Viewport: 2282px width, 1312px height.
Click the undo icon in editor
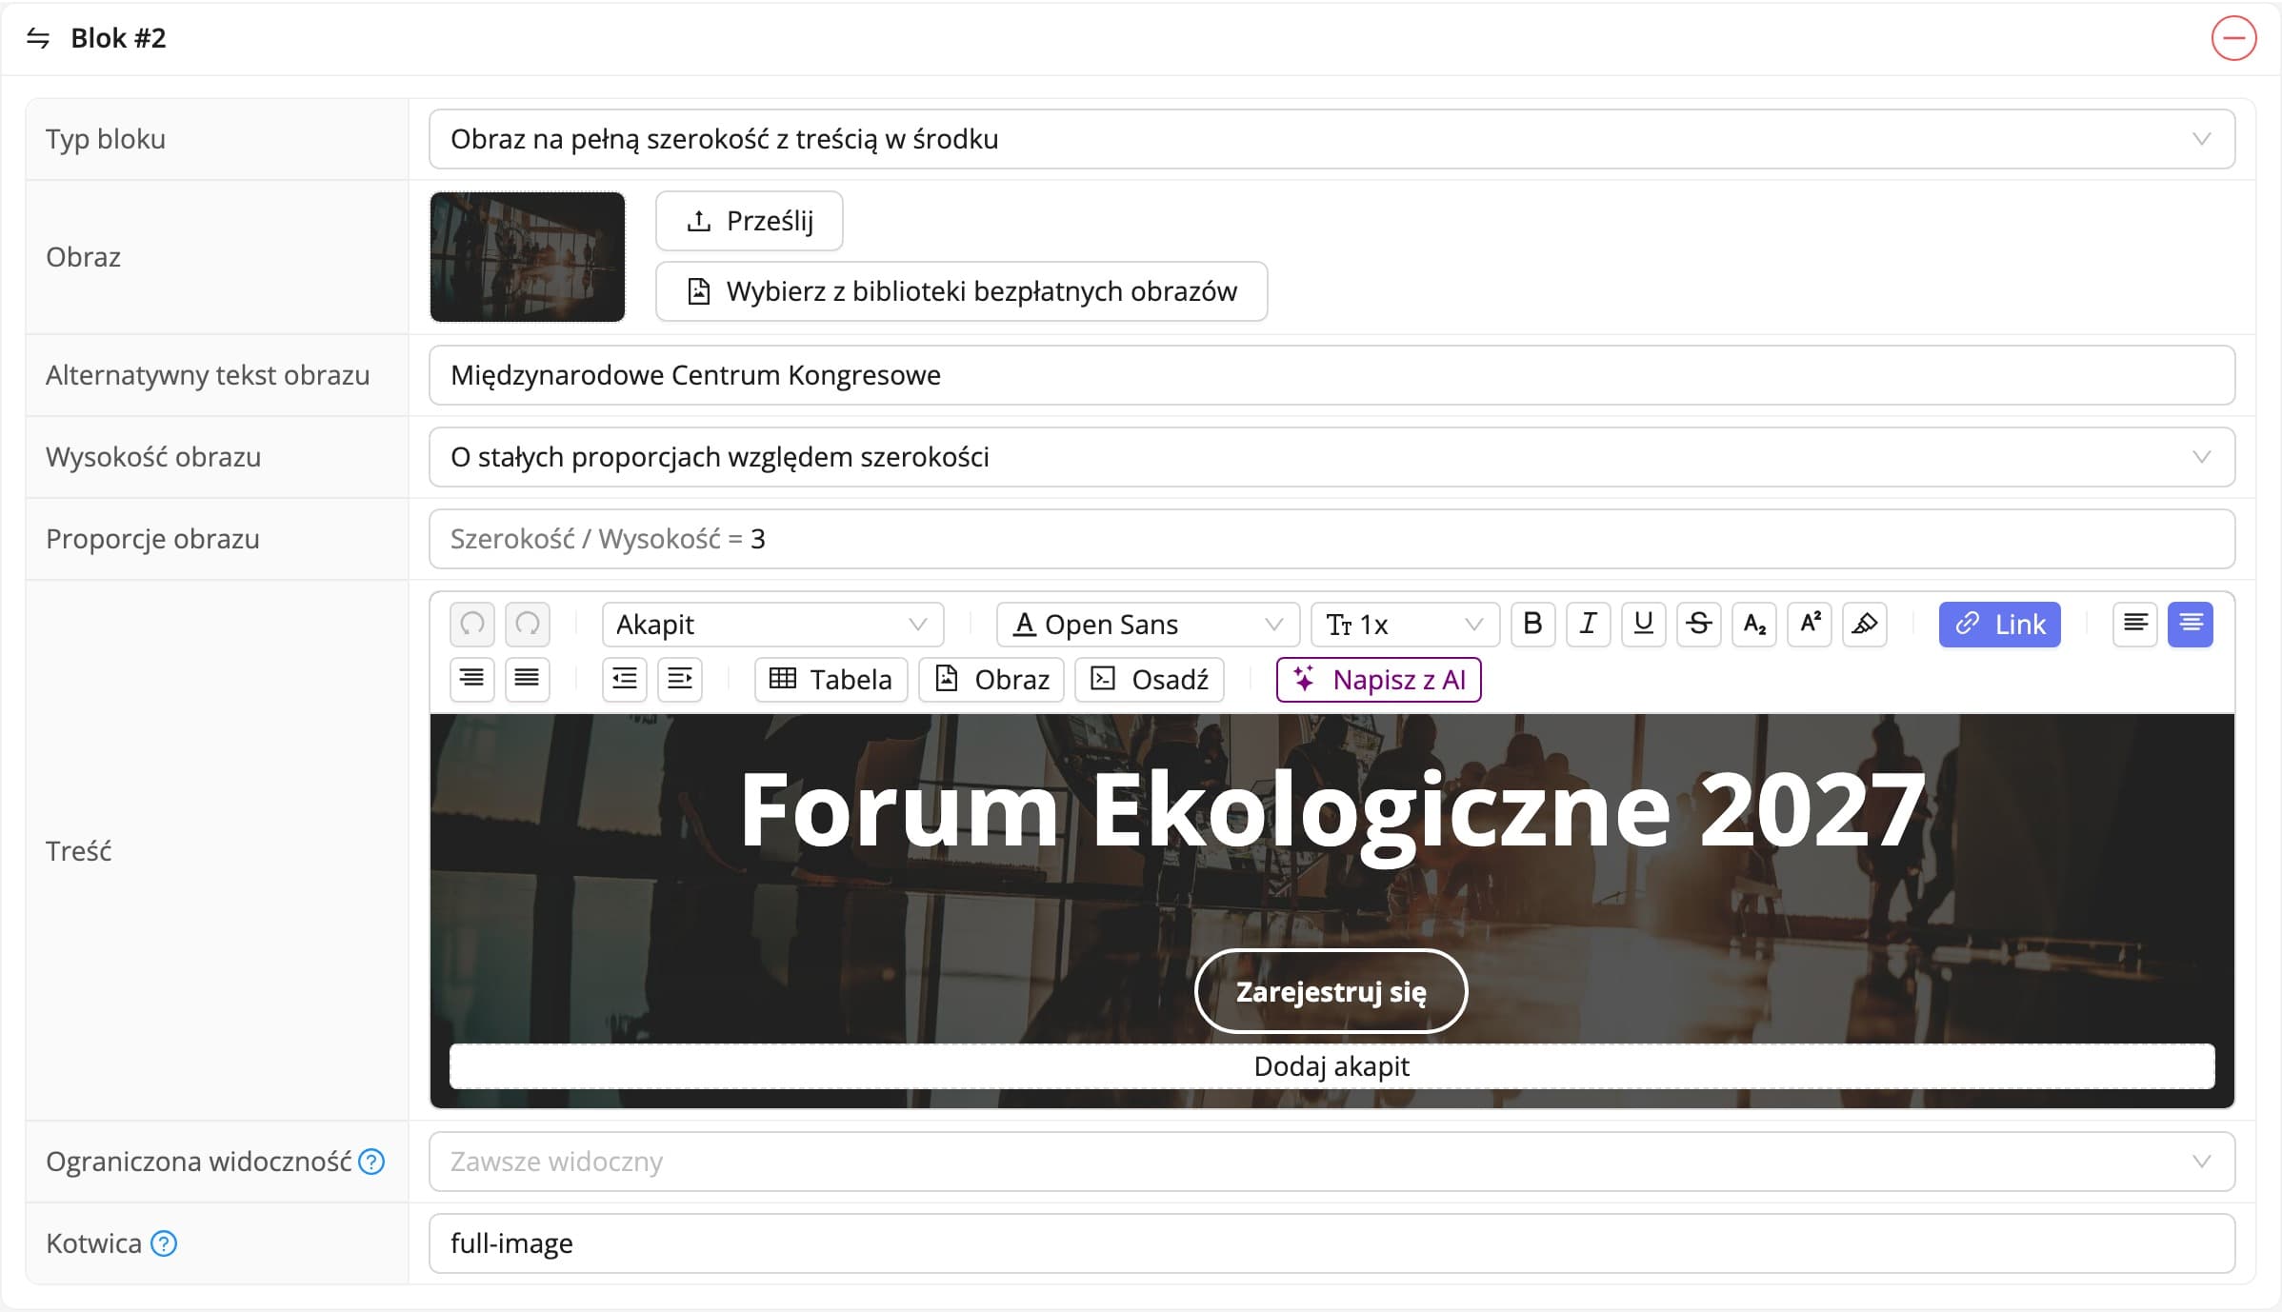472,625
